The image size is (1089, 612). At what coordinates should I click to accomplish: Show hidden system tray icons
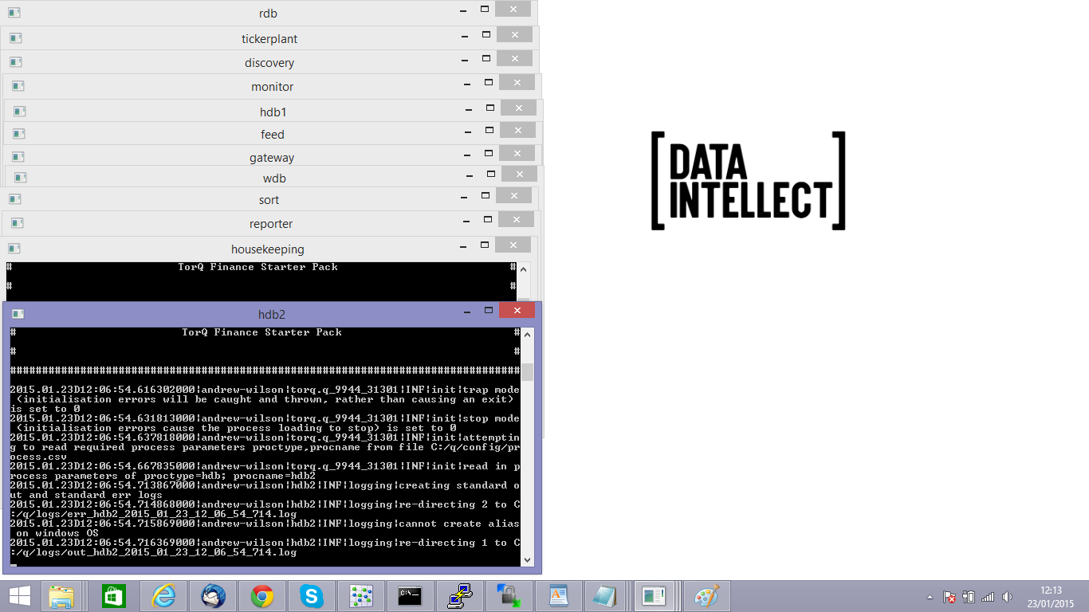[930, 597]
